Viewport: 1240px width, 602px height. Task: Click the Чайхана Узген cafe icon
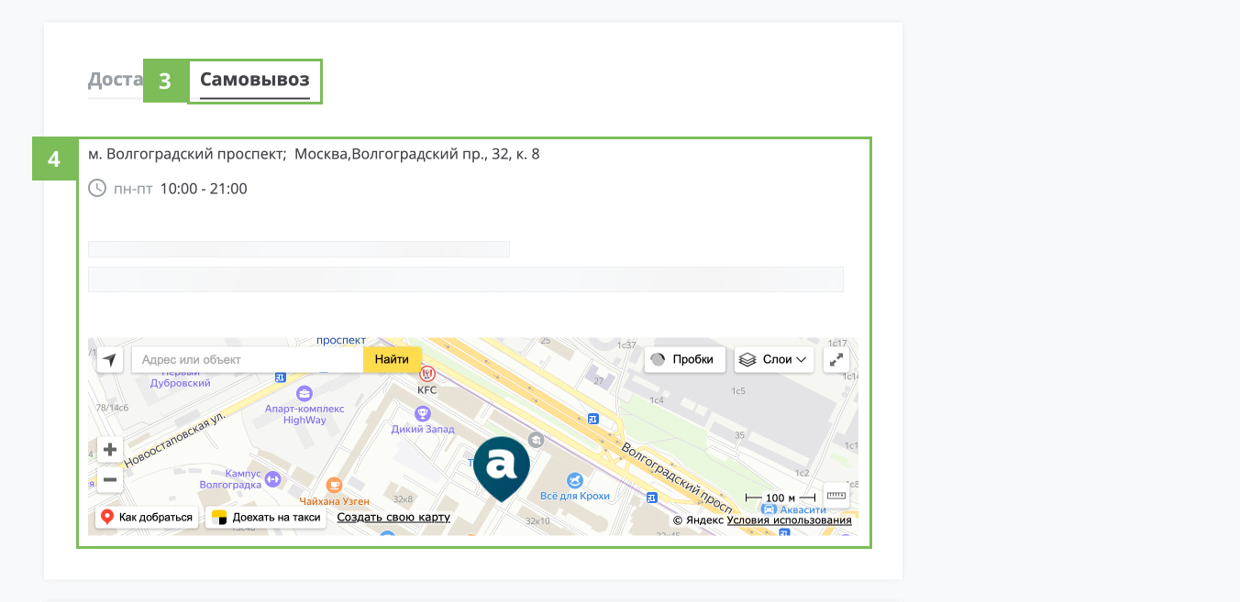(x=334, y=484)
